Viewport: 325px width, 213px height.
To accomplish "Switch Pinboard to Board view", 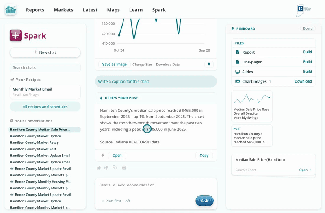I will tap(308, 28).
